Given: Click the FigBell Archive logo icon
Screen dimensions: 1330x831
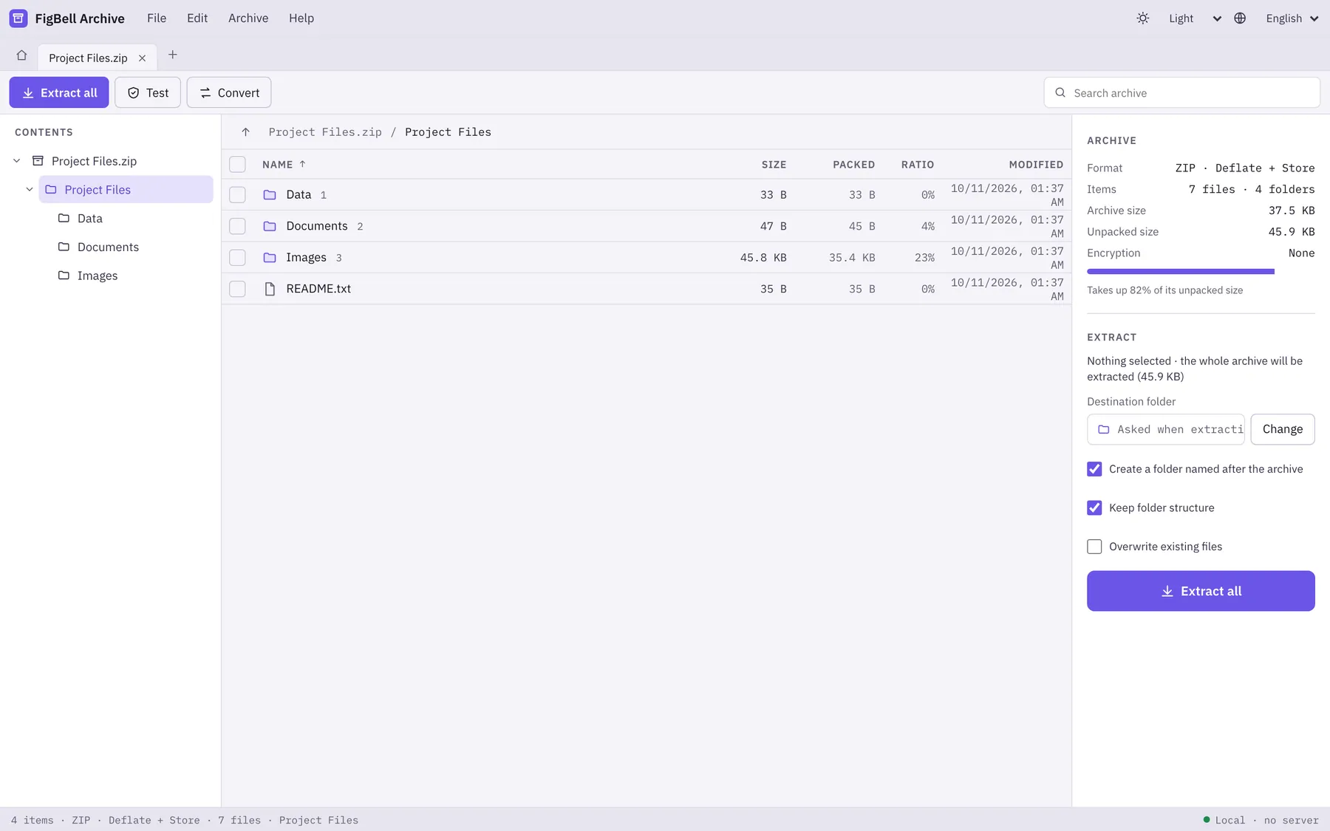Looking at the screenshot, I should coord(18,18).
